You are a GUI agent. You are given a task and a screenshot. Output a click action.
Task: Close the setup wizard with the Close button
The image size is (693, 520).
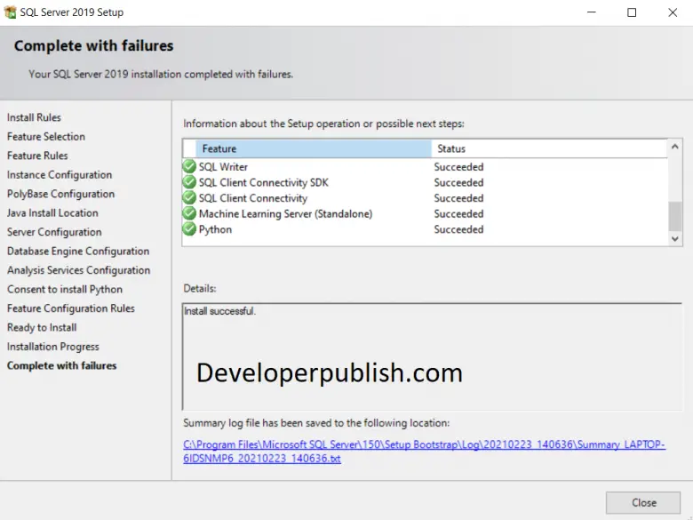643,503
